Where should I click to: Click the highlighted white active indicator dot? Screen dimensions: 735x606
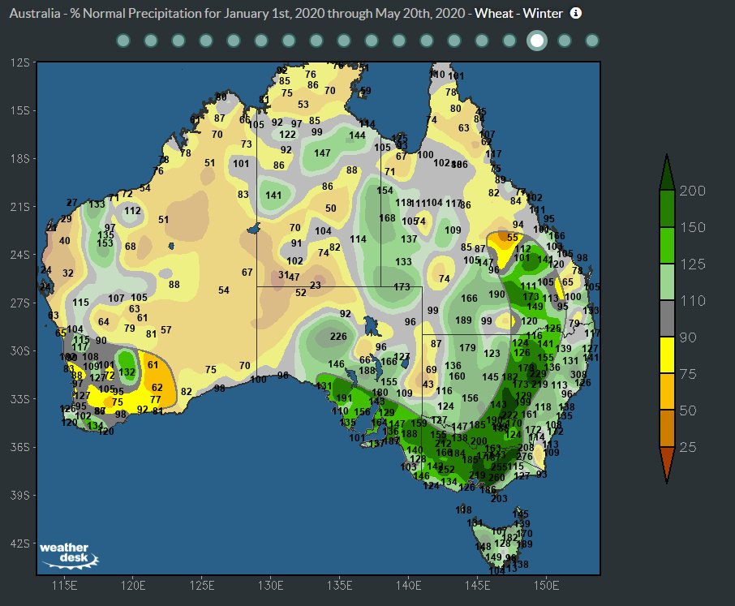(x=537, y=41)
